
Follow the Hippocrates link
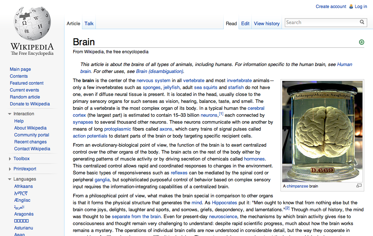[x=224, y=203]
